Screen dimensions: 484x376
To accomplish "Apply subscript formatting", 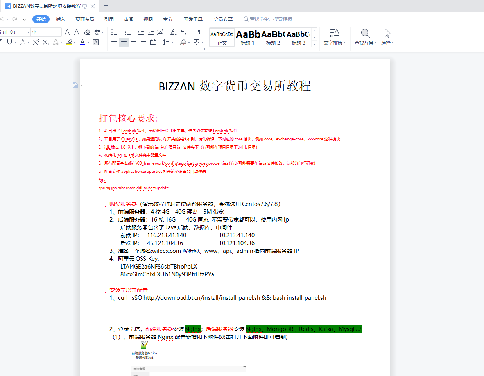I will (x=46, y=42).
